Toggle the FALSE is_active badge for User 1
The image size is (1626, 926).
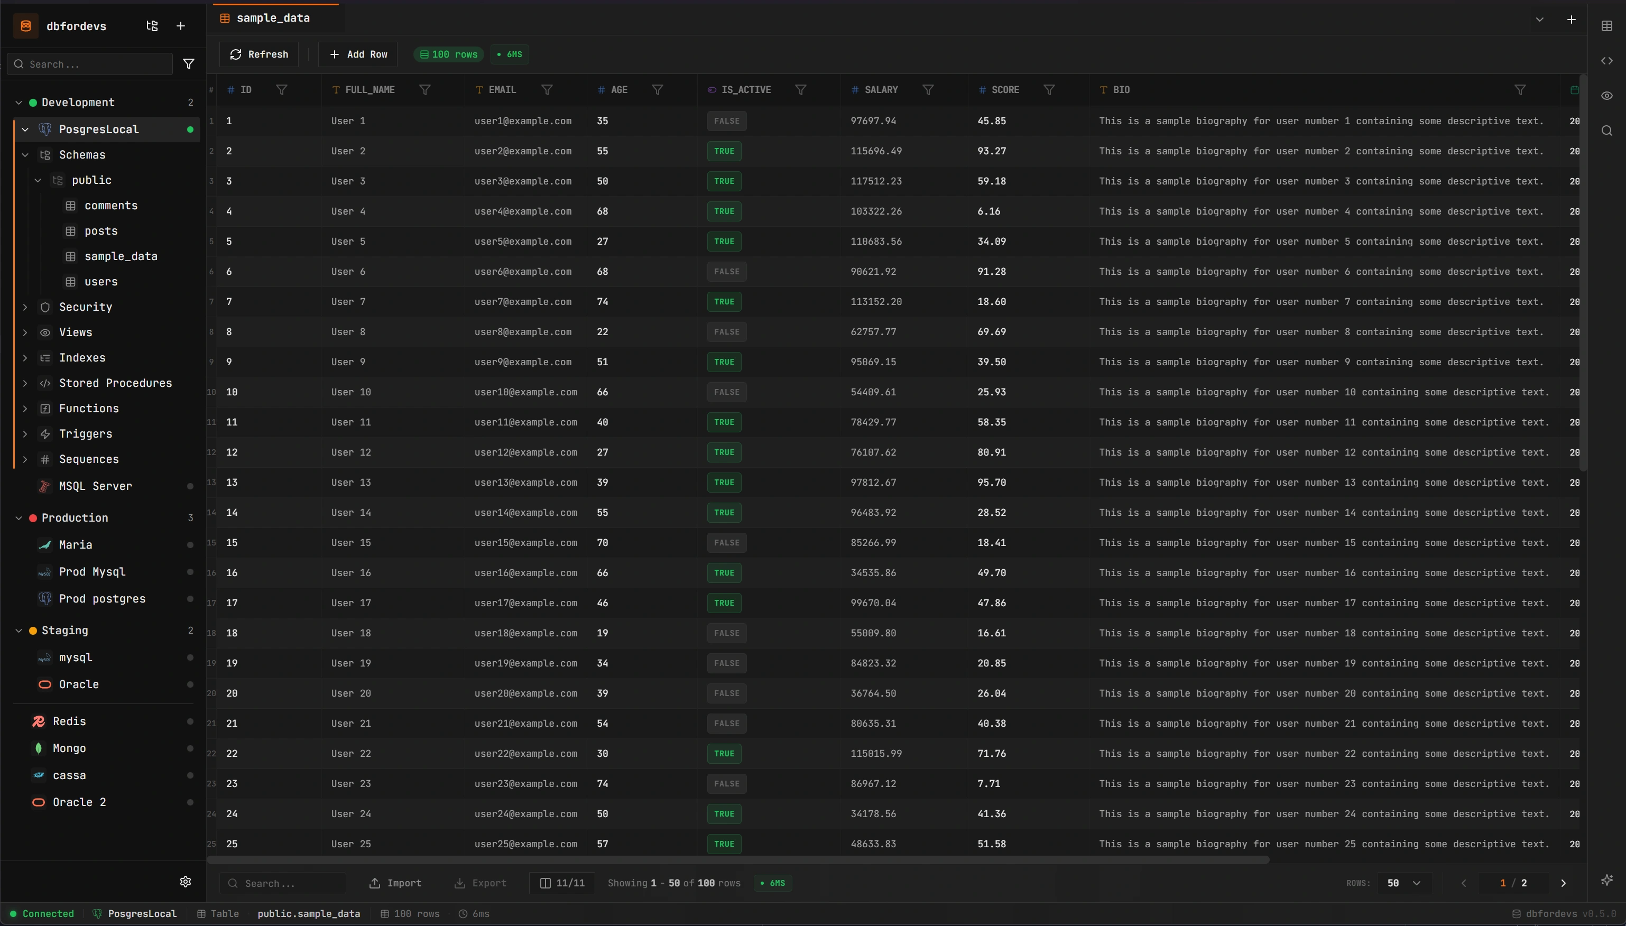(727, 121)
